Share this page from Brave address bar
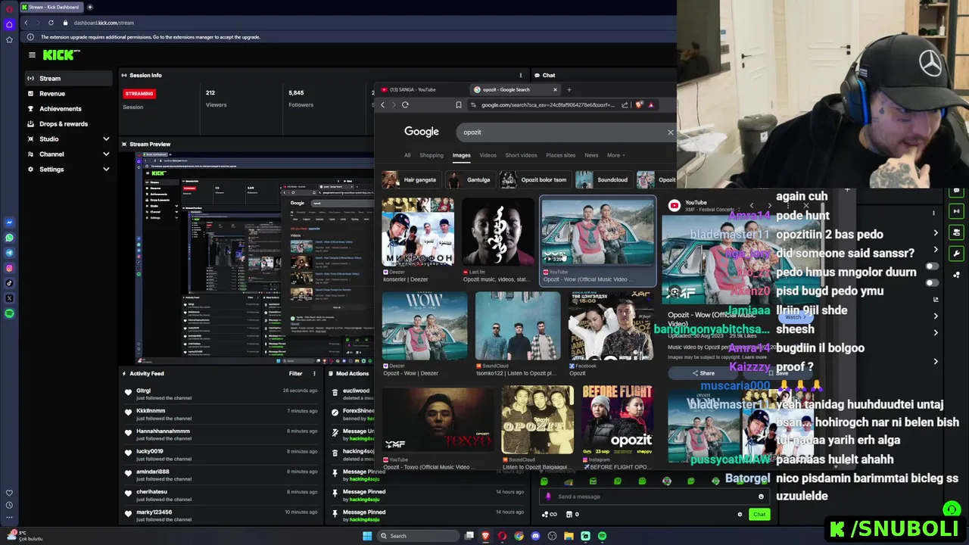Viewport: 969px width, 545px height. pos(625,105)
